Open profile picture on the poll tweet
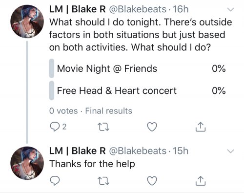The image size is (244, 194). click(x=27, y=22)
